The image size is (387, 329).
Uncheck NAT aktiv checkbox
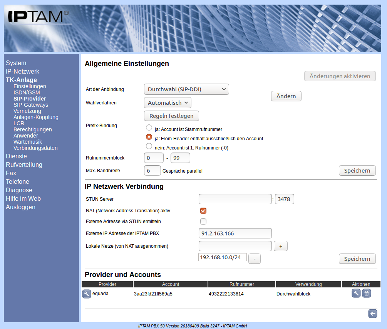click(x=203, y=211)
